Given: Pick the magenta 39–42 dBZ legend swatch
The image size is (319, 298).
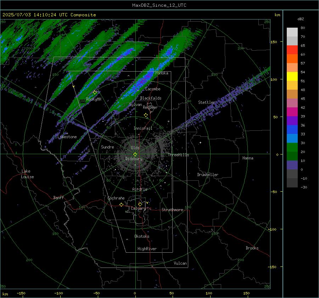Looking at the screenshot, I should (292, 112).
